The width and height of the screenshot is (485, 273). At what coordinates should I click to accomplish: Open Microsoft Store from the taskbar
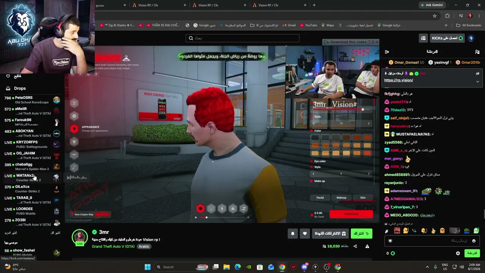click(x=260, y=267)
